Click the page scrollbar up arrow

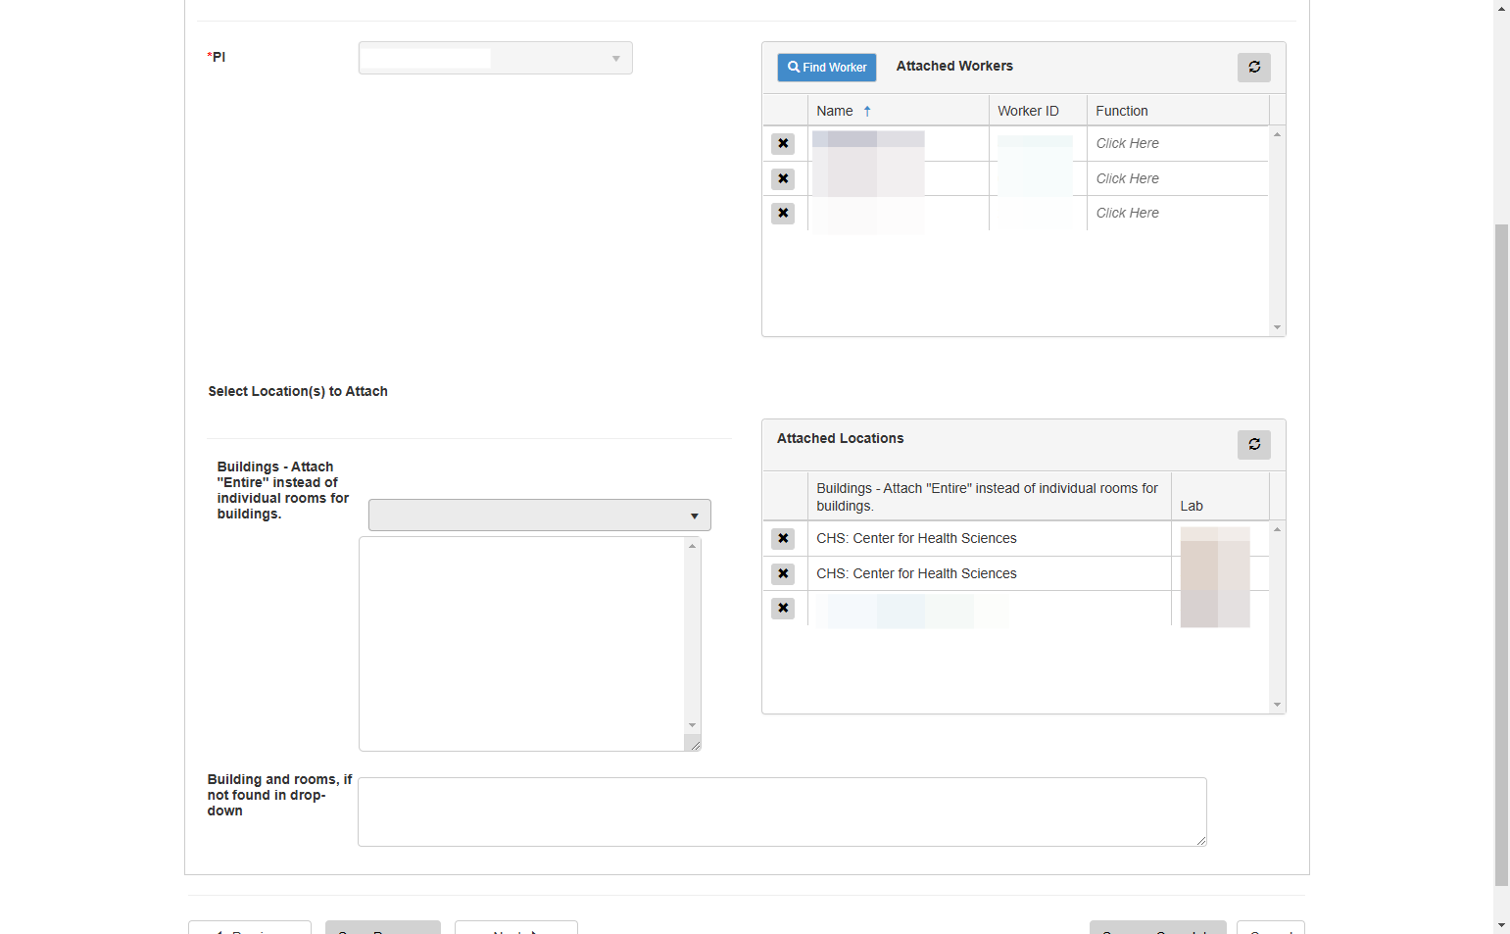point(1501,8)
